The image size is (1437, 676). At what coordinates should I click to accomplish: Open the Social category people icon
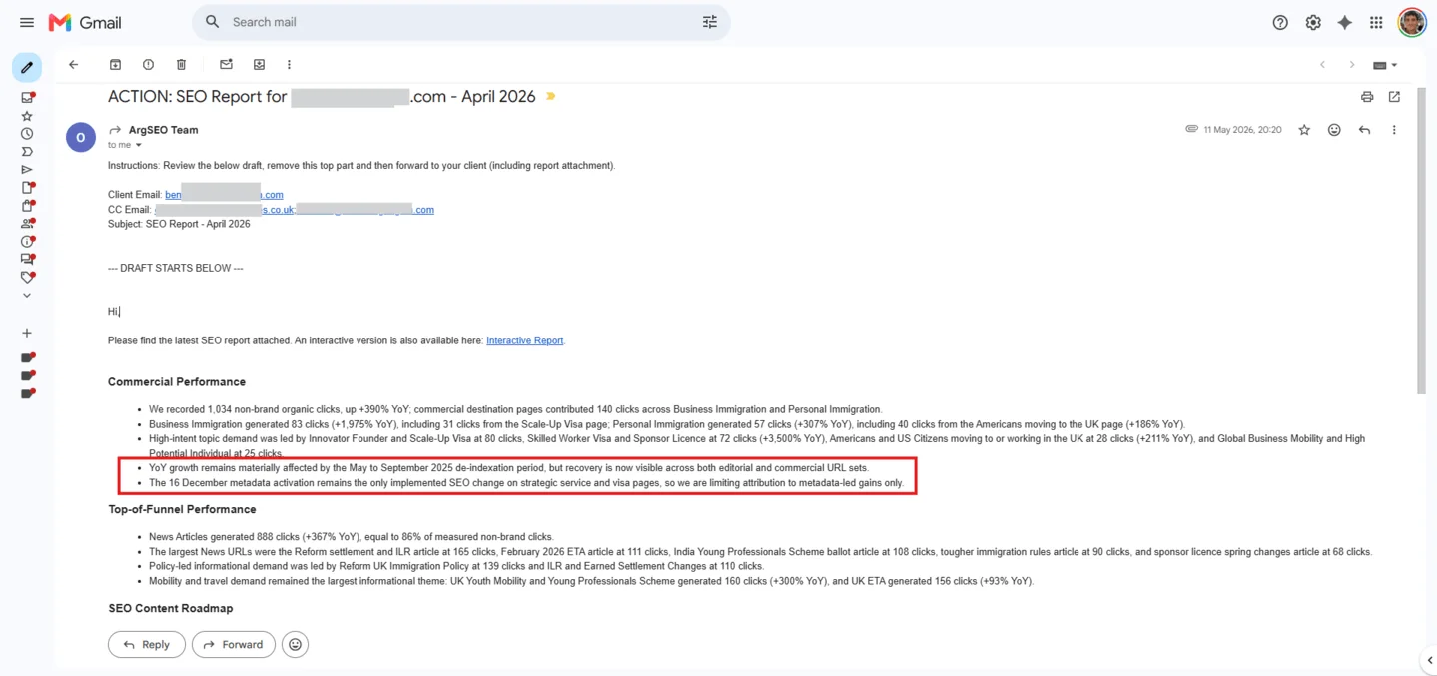click(x=27, y=224)
